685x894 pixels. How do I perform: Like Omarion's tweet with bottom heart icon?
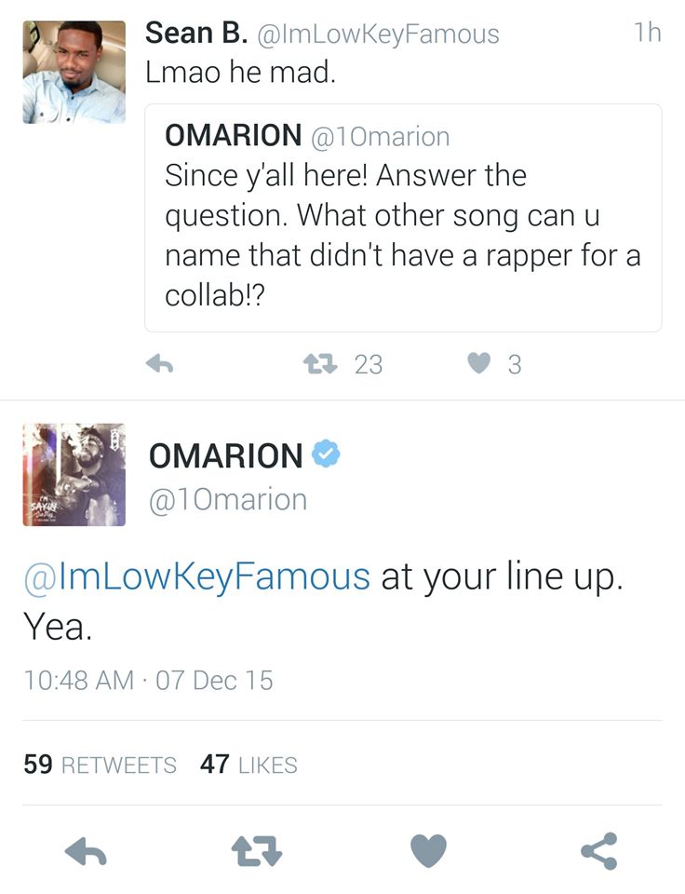[x=428, y=851]
